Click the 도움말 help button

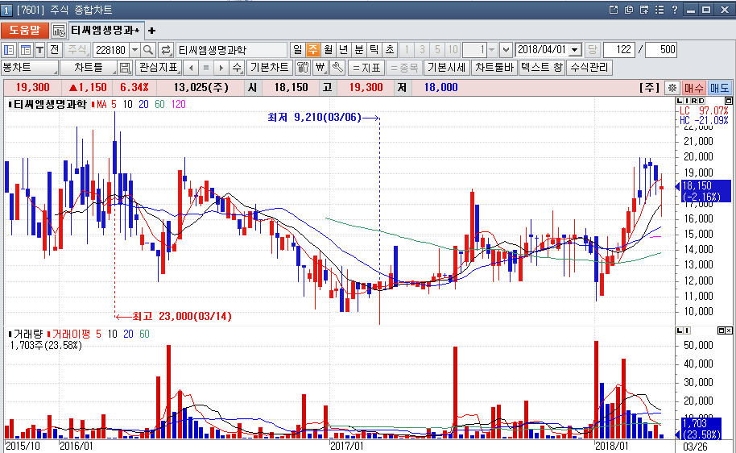[x=24, y=31]
